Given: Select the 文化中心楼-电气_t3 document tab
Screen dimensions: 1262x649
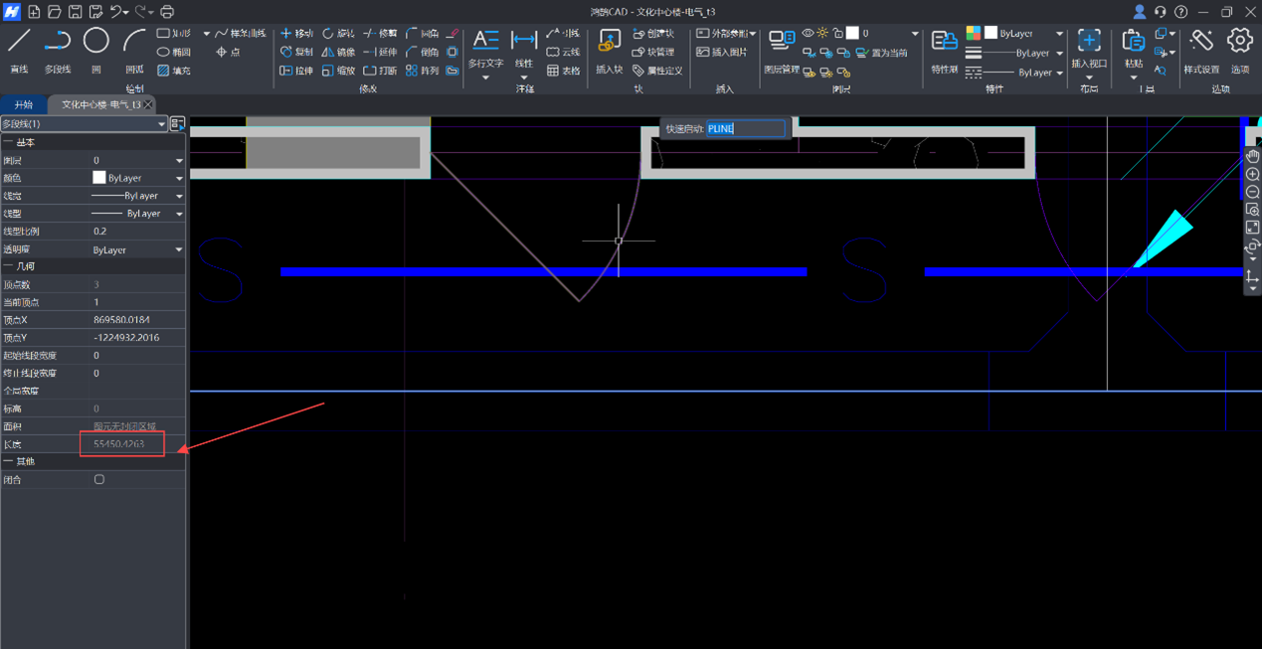Looking at the screenshot, I should pos(100,104).
